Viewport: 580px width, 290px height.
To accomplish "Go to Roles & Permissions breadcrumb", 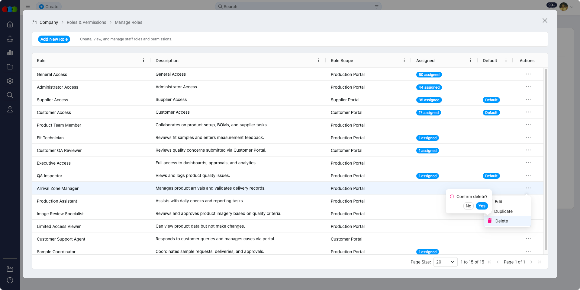I will [86, 22].
